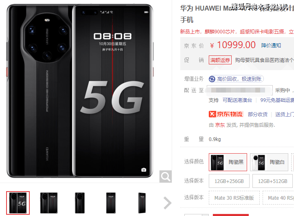Select the fifth thumbnail showing side view
Image resolution: width=294 pixels, height=216 pixels.
pos(142,203)
